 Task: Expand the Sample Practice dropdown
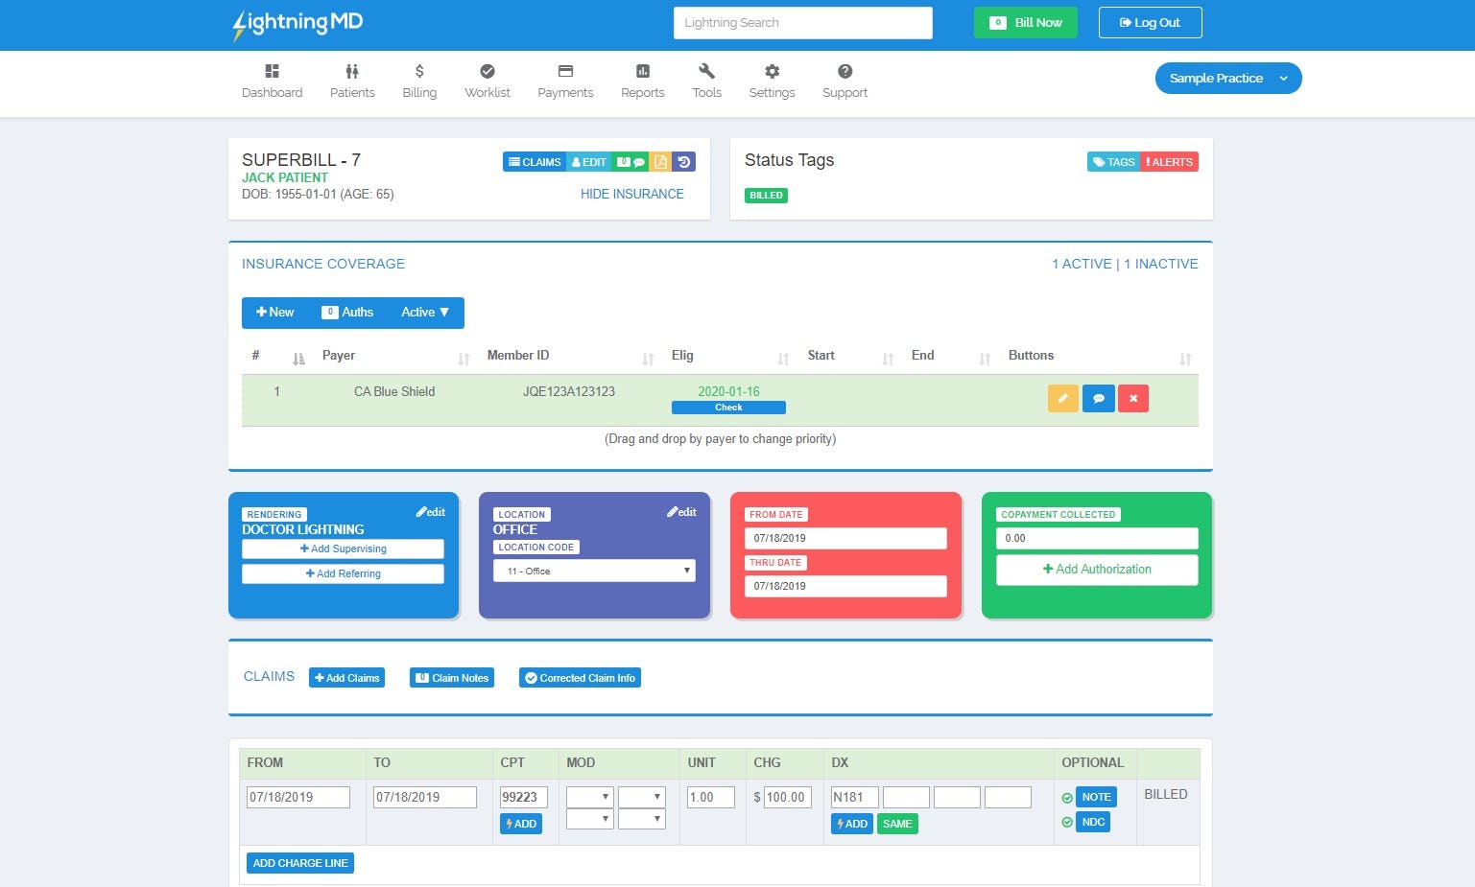(x=1227, y=78)
